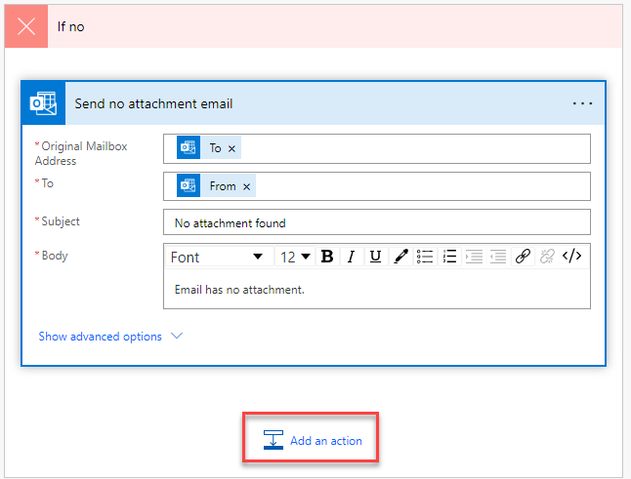Switch to HTML code view
The height and width of the screenshot is (479, 631).
(x=571, y=256)
